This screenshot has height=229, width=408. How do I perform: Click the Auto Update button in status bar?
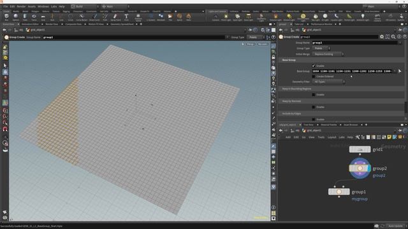395,226
